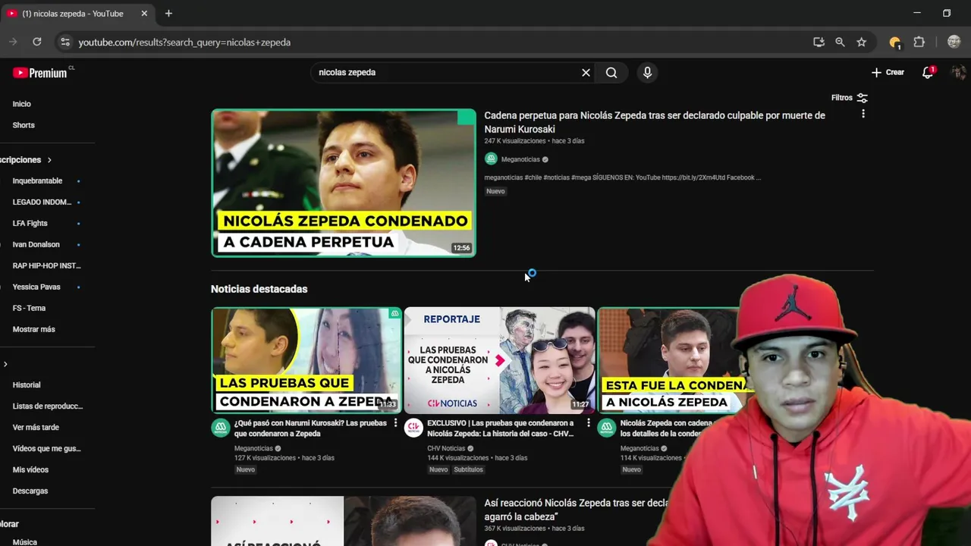Open Meganoticias avatar under ¿Qué pasó video
Screen dimensions: 971x546
click(220, 428)
